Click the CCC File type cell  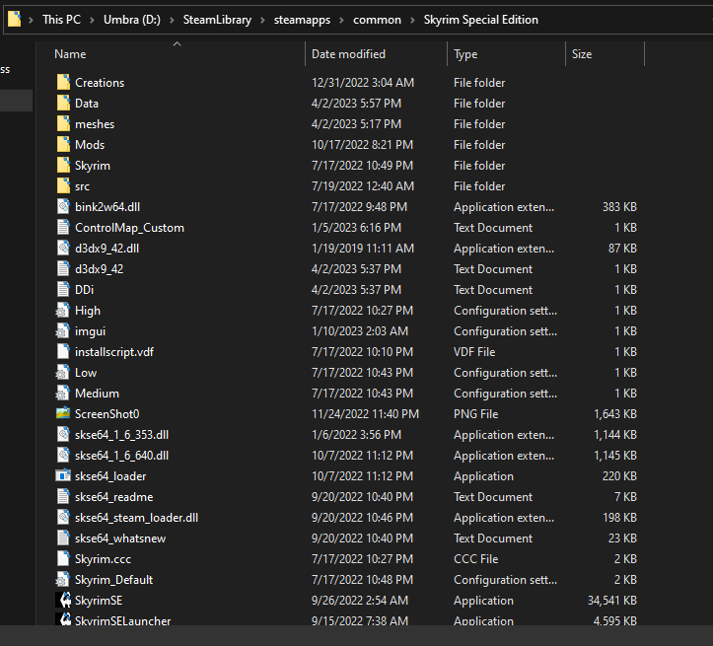(475, 558)
